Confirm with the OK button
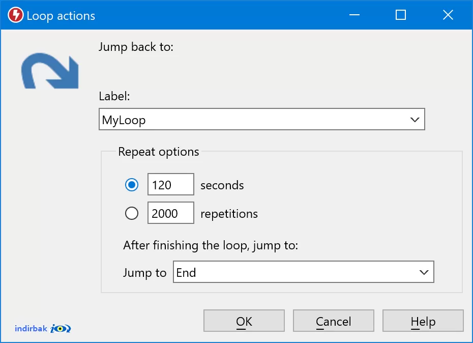 [x=244, y=321]
